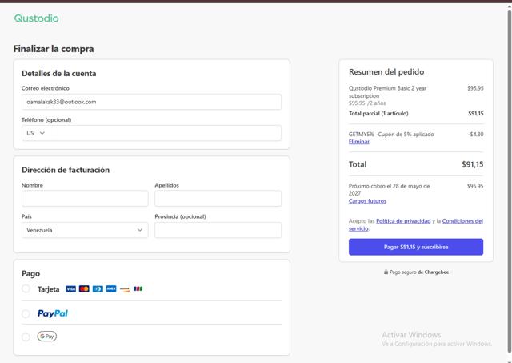This screenshot has width=512, height=363.
Task: Select Google Pay radio button
Action: point(26,337)
